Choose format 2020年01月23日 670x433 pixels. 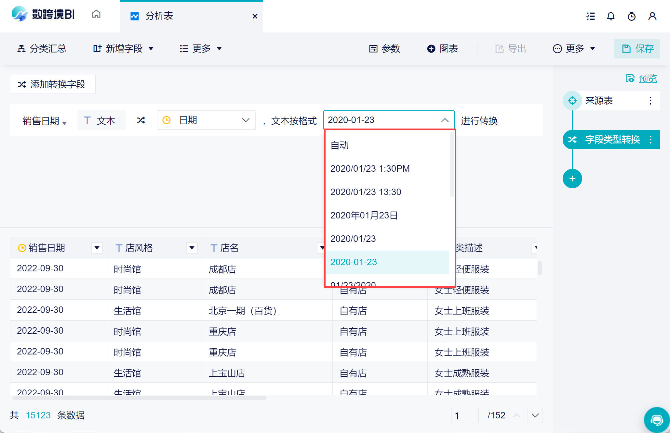coord(364,215)
